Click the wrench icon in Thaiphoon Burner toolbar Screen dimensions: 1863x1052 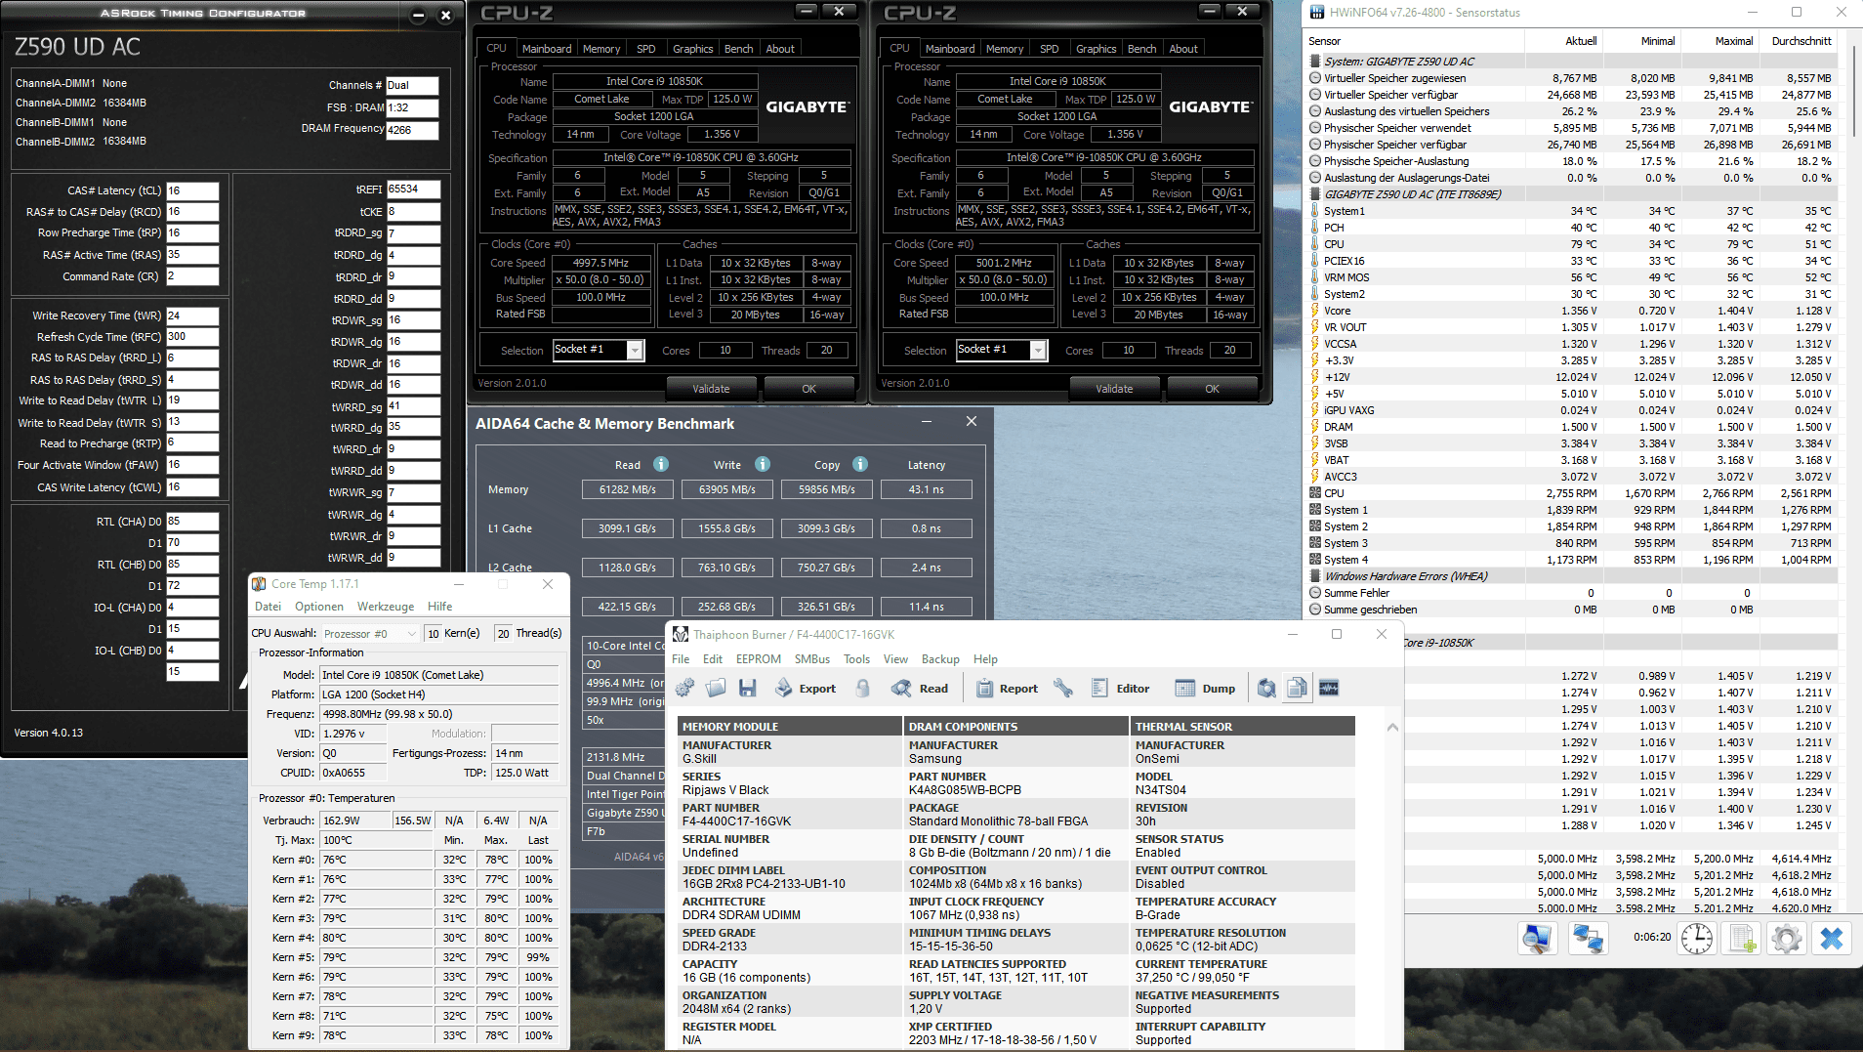click(x=1063, y=688)
